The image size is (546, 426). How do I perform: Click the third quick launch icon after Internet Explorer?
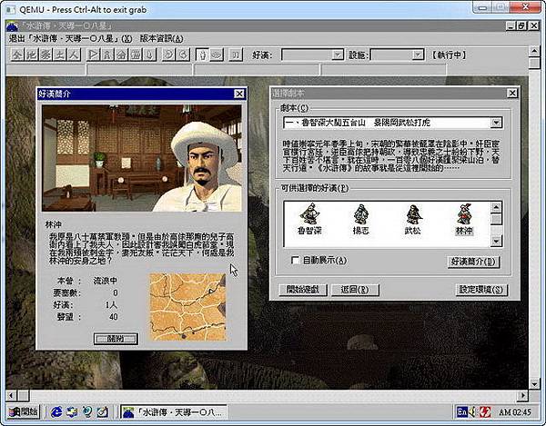(87, 412)
